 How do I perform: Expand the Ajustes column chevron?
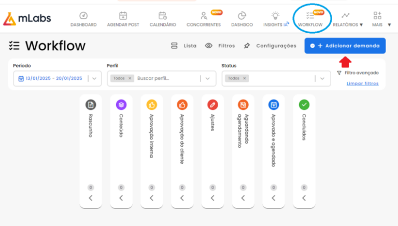pos(212,198)
